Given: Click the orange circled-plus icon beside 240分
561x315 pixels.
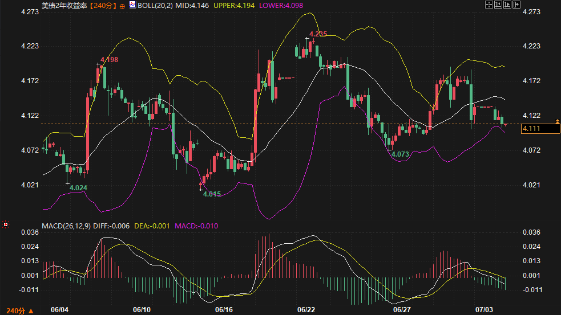Looking at the screenshot, I should click(122, 6).
